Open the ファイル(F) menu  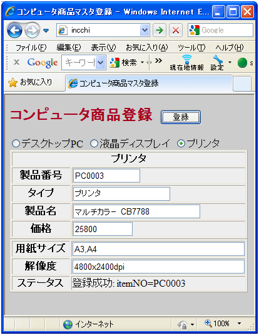[31, 48]
